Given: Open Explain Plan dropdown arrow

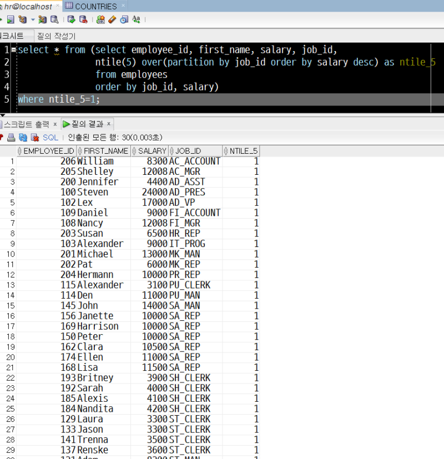Looking at the screenshot, I should (33, 19).
